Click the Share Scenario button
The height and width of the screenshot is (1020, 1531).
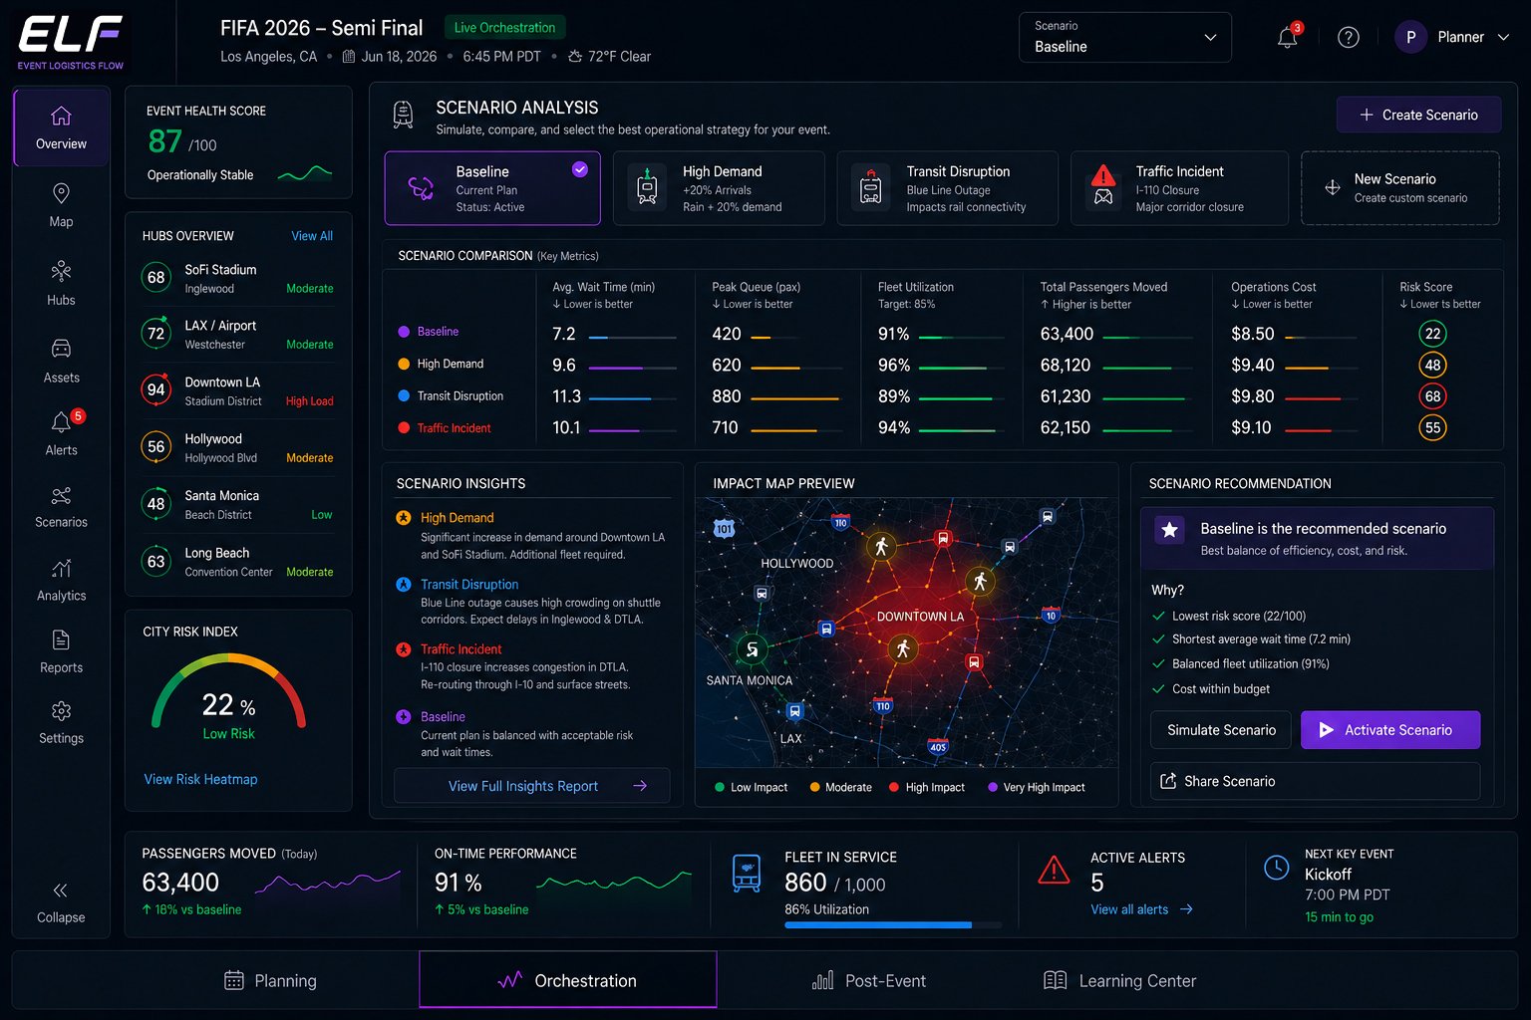pyautogui.click(x=1316, y=781)
